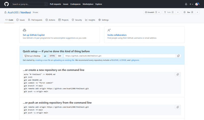Copy the push existing repository commands

(177, 107)
